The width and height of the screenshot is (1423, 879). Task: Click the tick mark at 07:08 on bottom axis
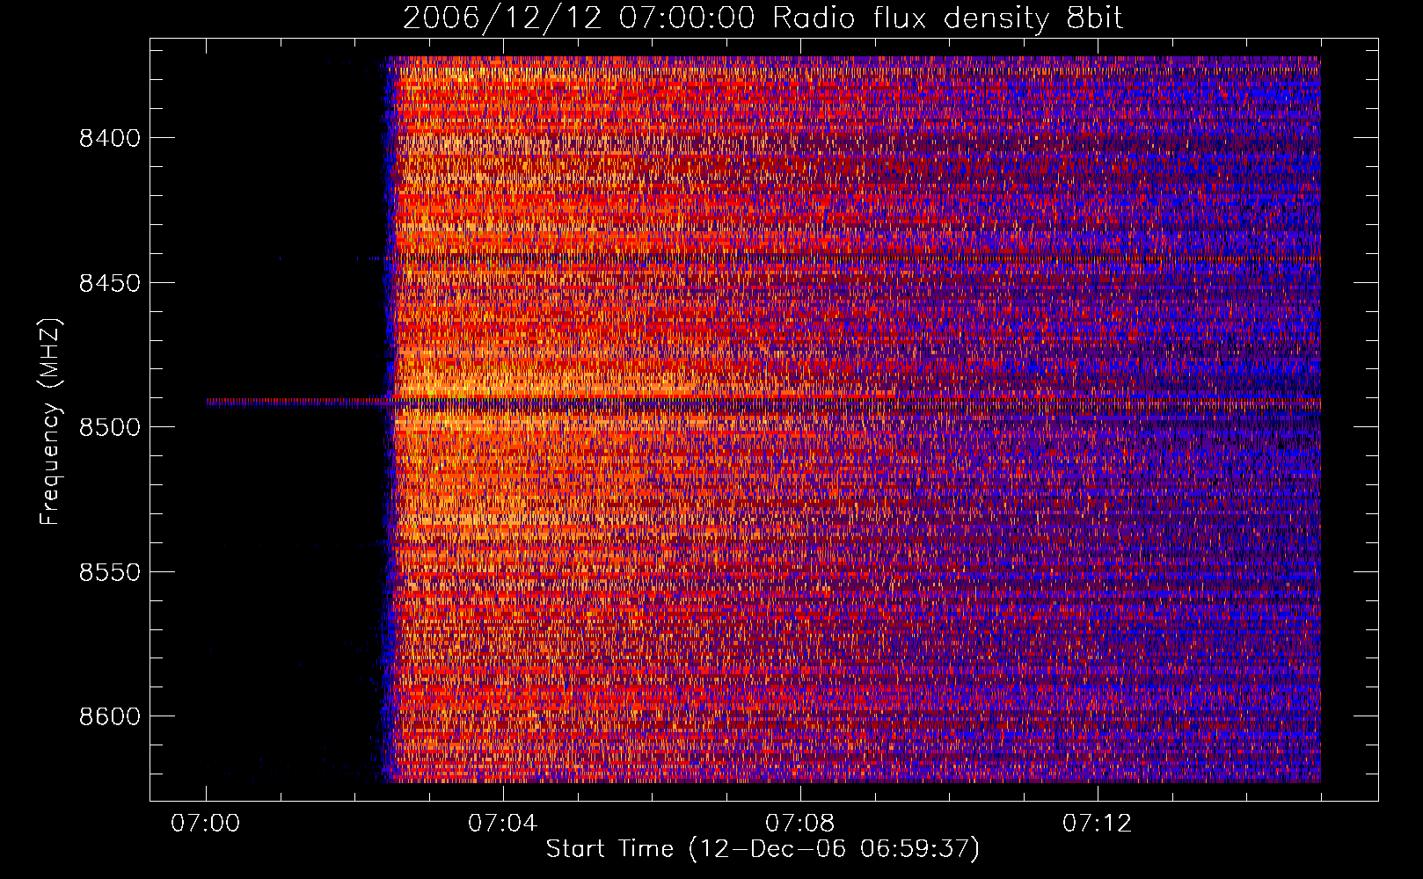pos(799,794)
